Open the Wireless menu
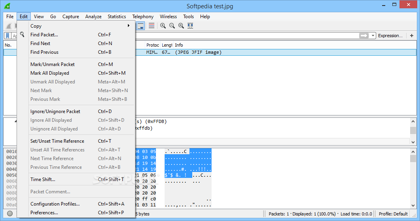This screenshot has height=221, width=420. (x=168, y=16)
